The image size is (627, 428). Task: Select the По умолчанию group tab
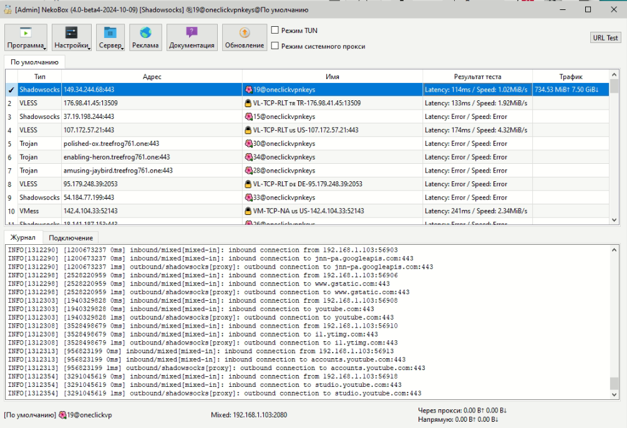click(x=34, y=62)
